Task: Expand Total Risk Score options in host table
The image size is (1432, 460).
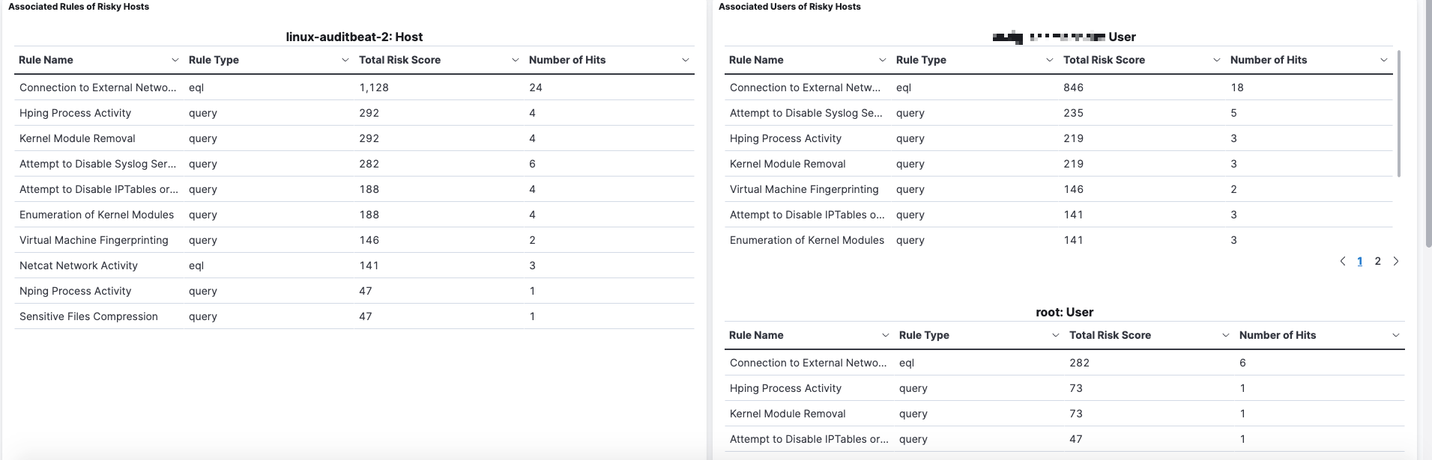Action: click(515, 60)
